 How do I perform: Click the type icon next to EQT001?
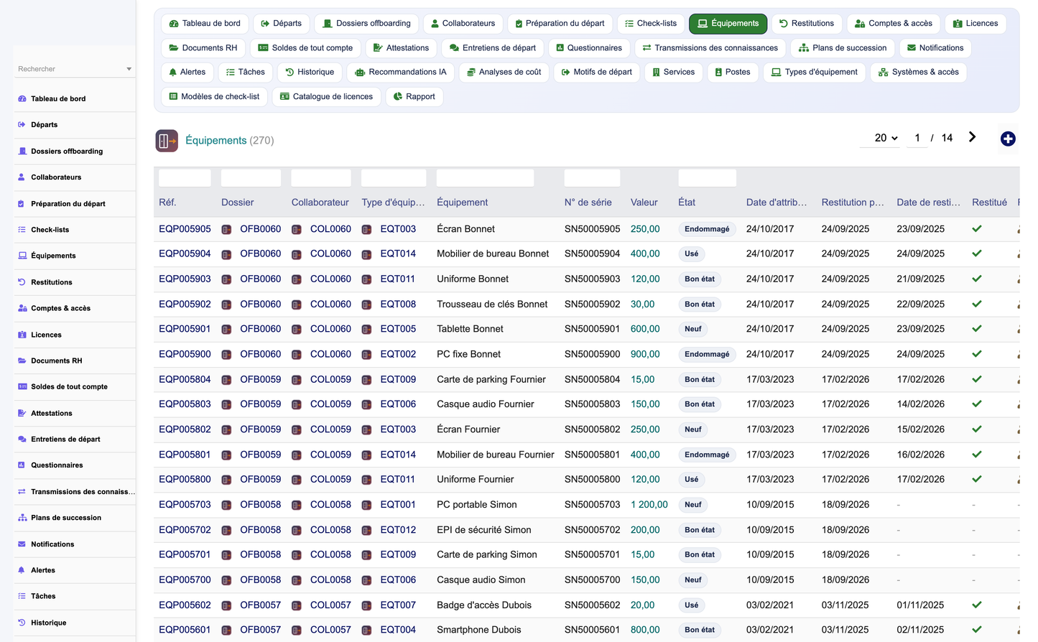coord(366,506)
